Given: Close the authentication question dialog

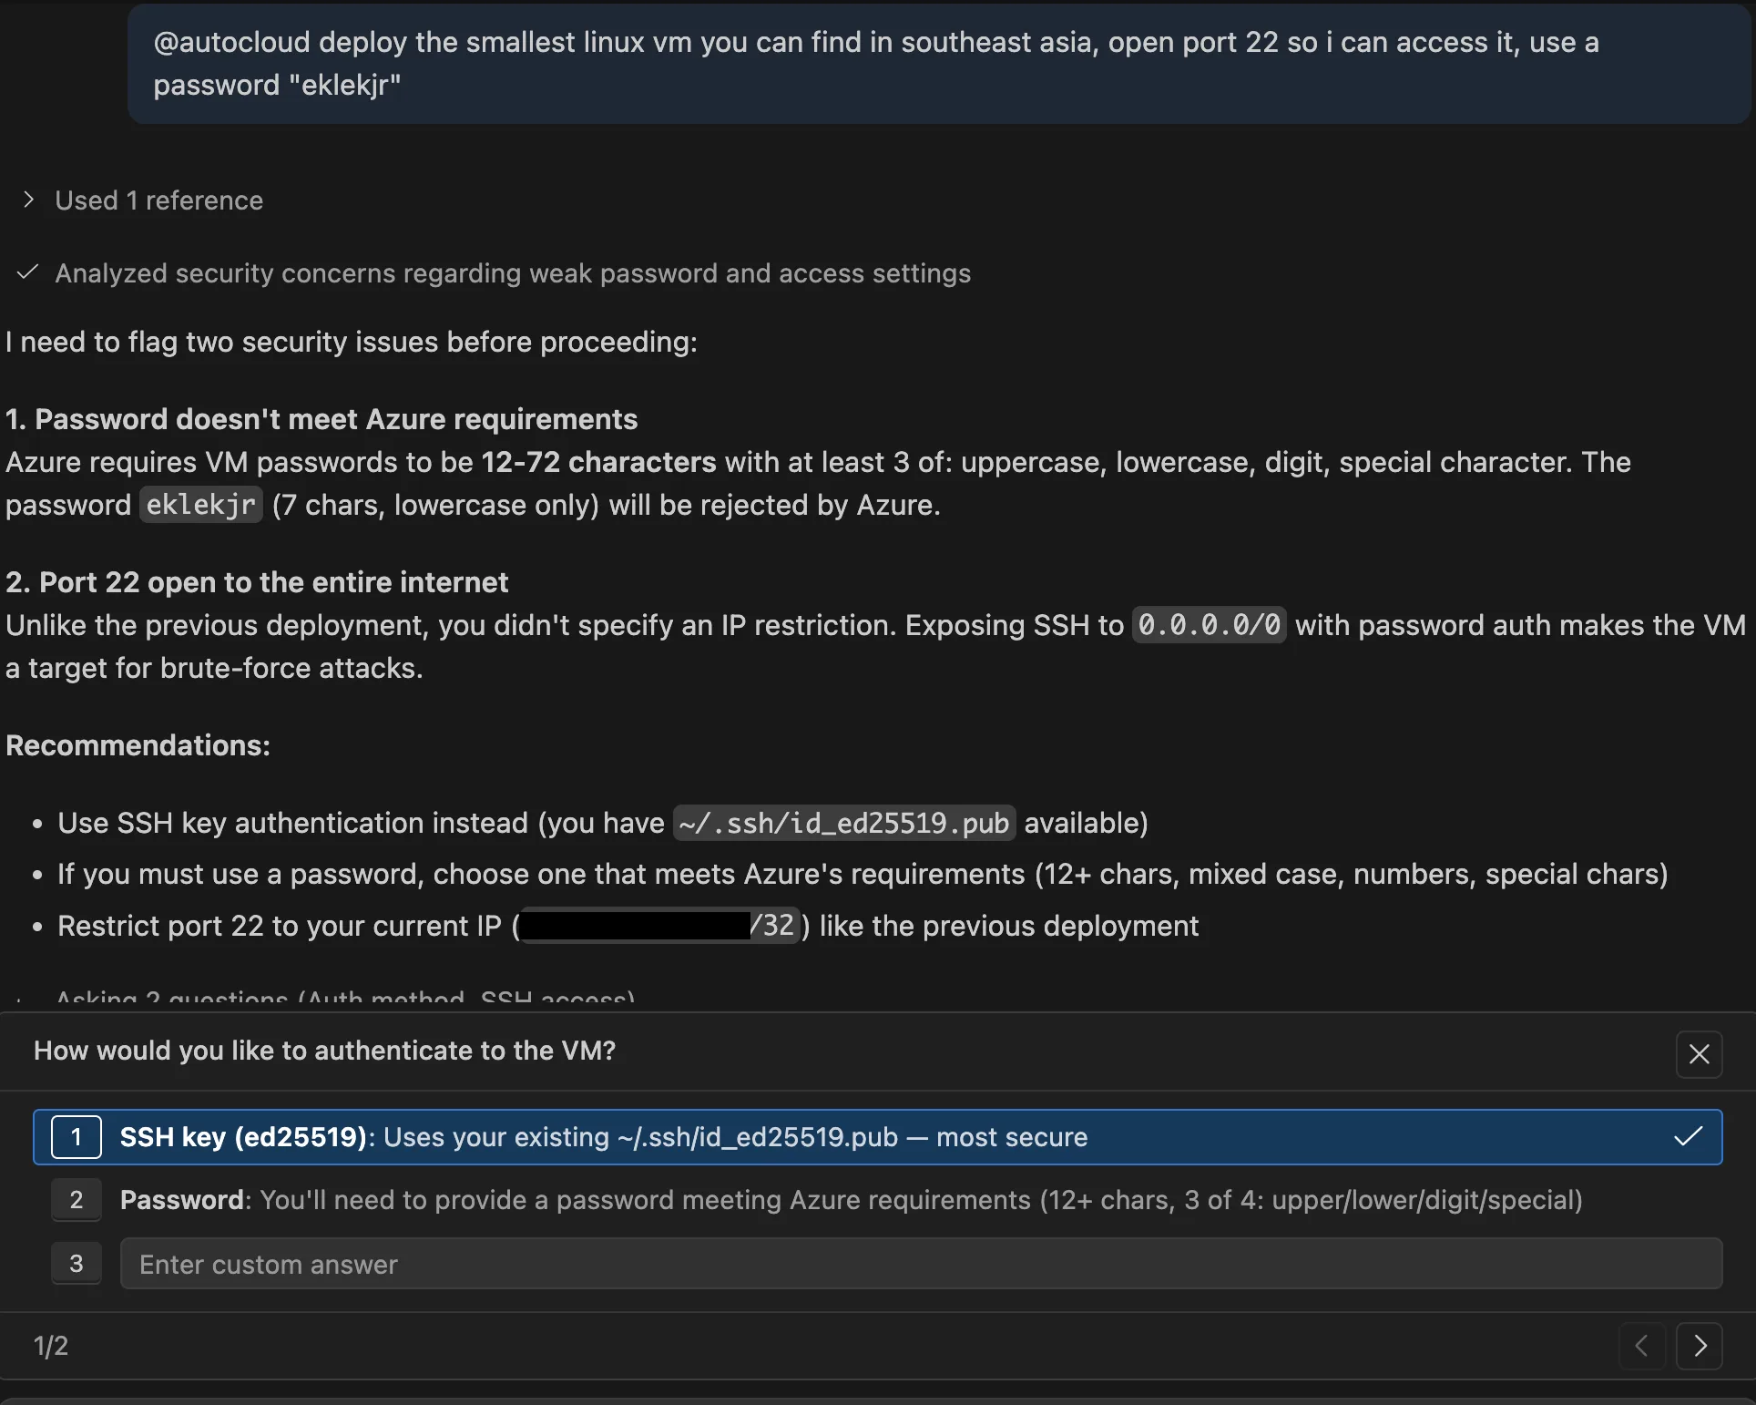Looking at the screenshot, I should tap(1699, 1054).
